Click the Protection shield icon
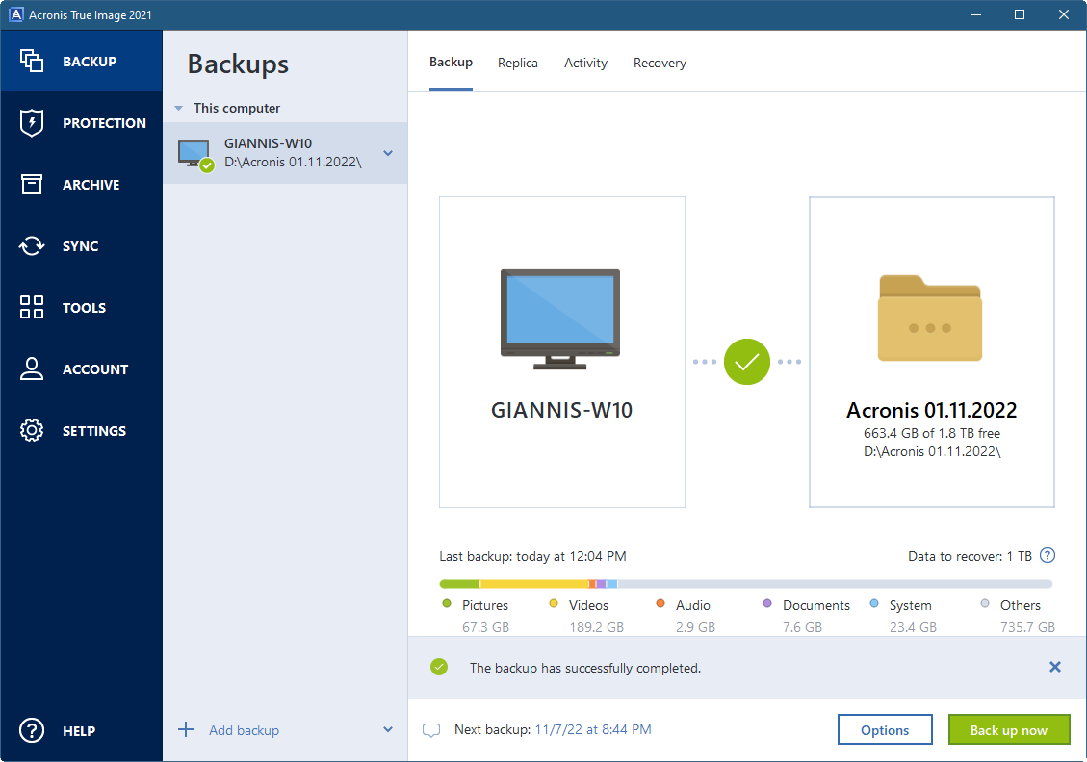The height and width of the screenshot is (762, 1087). [31, 122]
